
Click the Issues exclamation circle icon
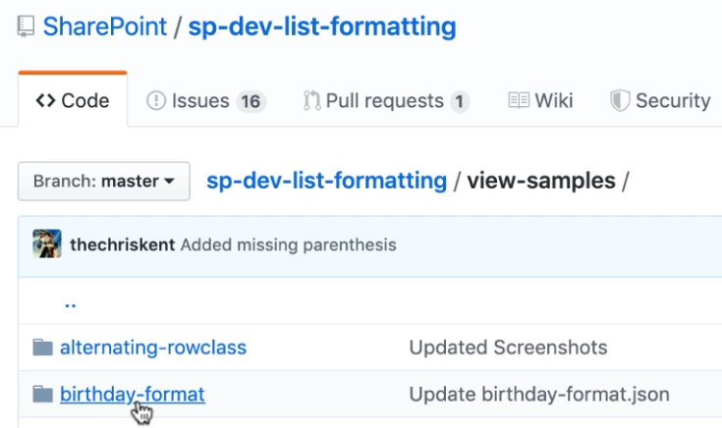point(156,100)
